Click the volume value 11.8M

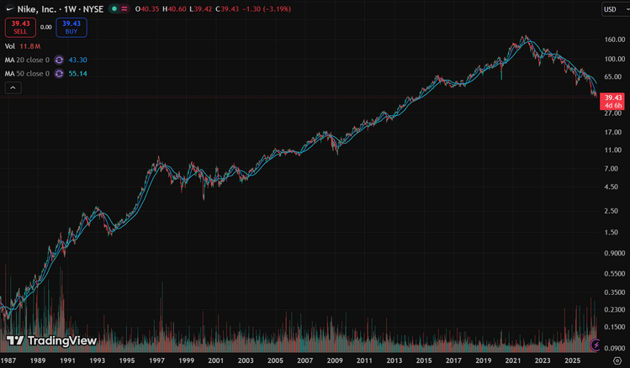[29, 46]
